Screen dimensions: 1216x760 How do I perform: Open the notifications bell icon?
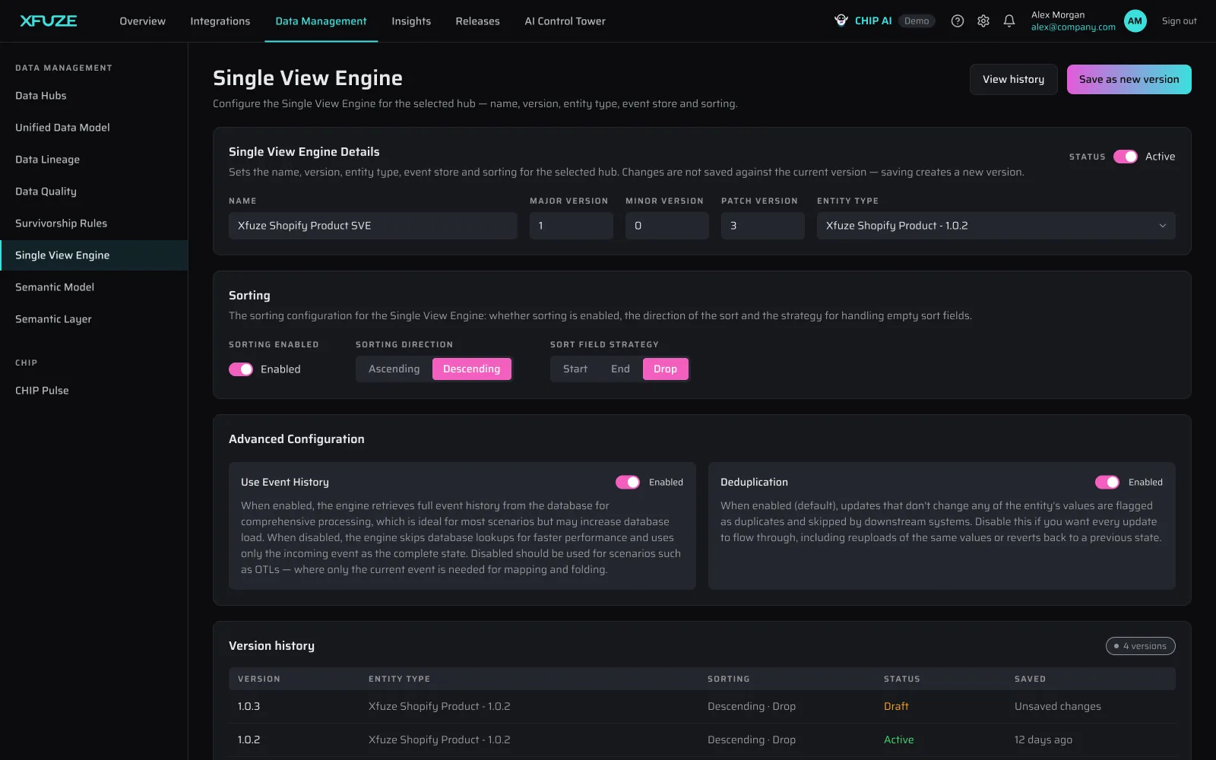tap(1009, 21)
